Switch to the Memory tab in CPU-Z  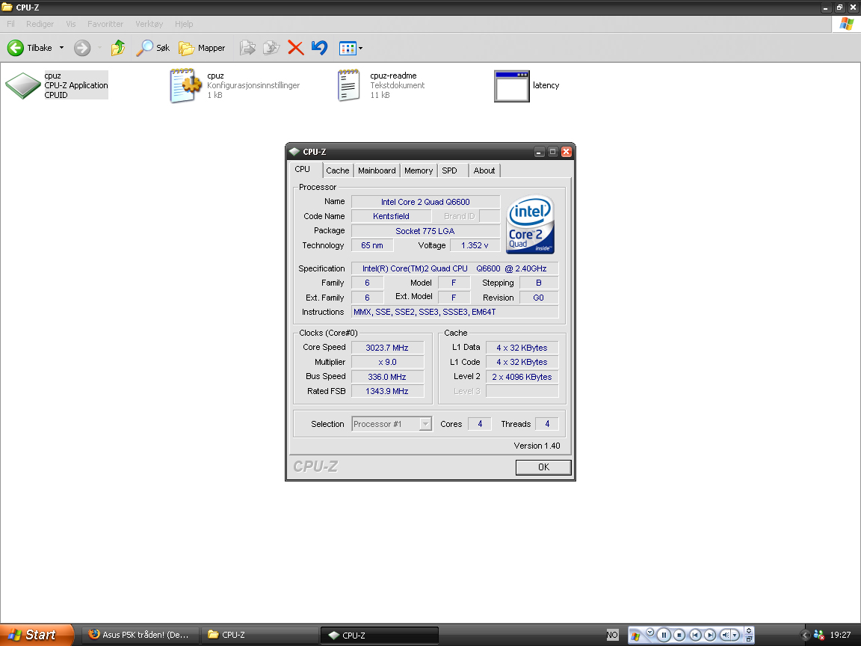tap(419, 170)
